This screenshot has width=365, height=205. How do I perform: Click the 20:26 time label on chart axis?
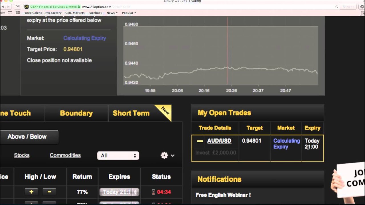tap(231, 91)
